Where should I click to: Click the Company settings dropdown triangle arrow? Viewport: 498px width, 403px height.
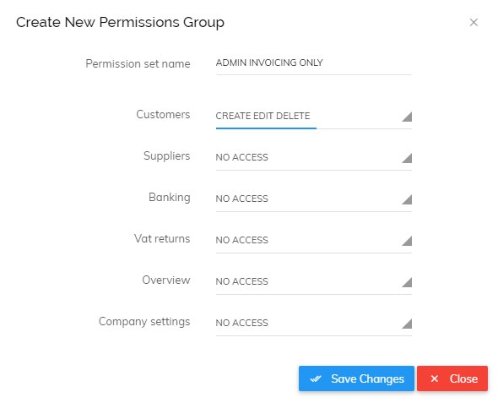407,324
